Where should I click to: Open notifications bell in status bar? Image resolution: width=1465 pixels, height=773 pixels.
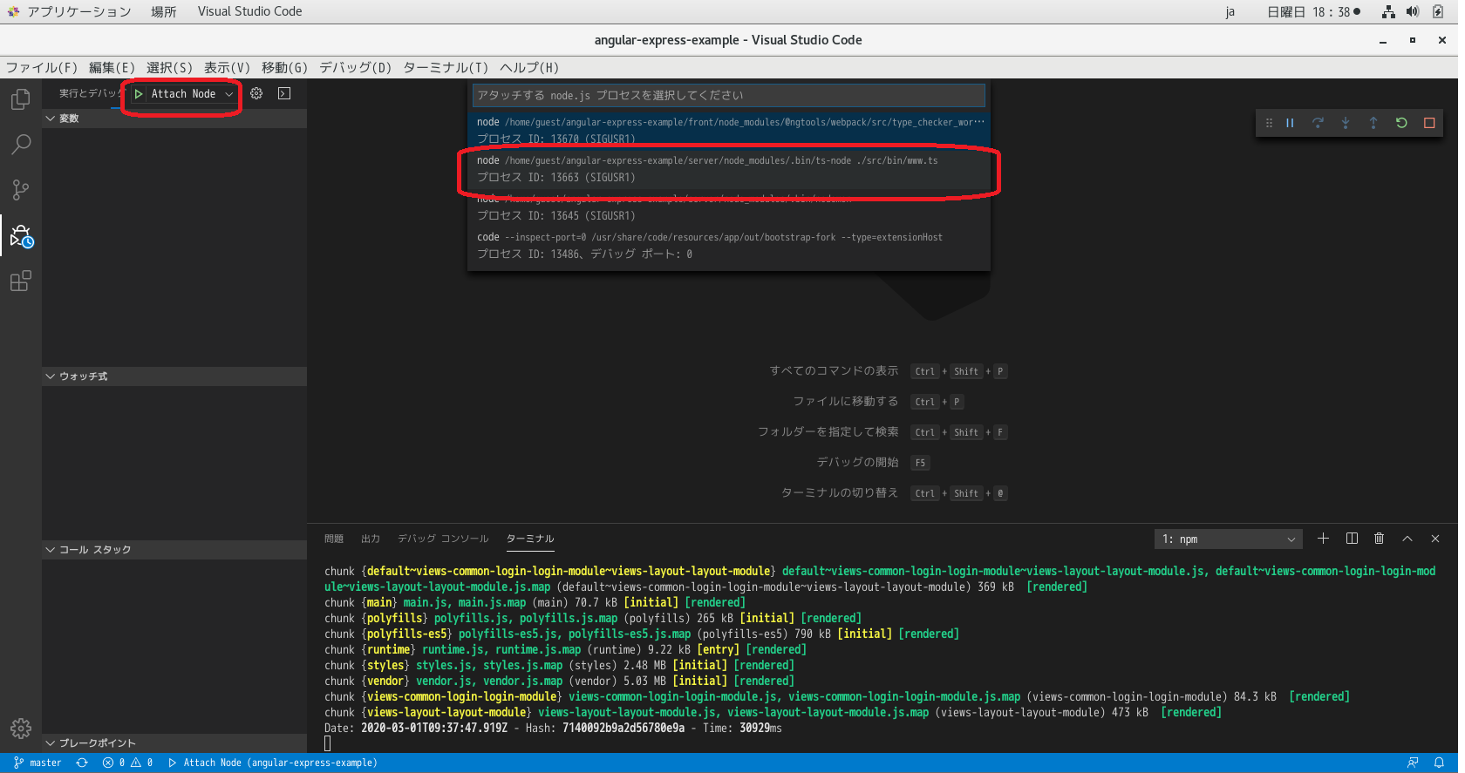click(1439, 763)
